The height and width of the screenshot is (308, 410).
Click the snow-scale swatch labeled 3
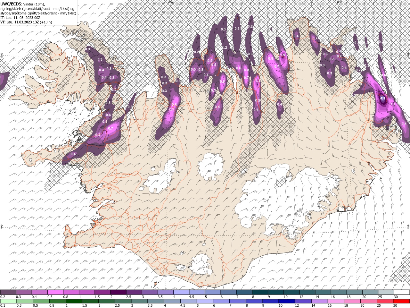tap(150, 292)
